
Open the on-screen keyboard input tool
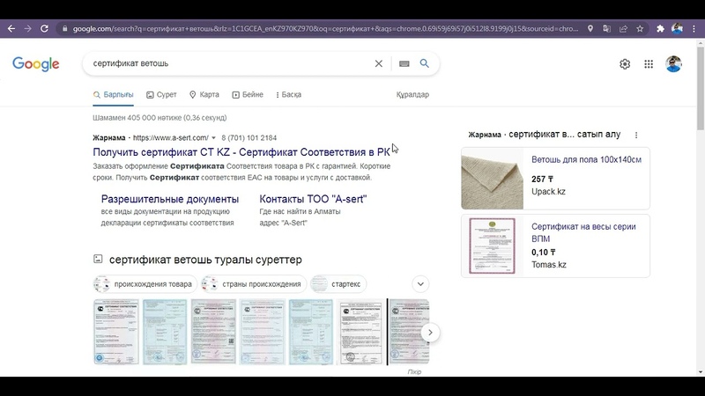pos(404,63)
